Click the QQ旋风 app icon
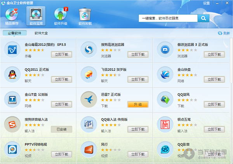This screenshot has width=233, height=164. click(x=165, y=99)
